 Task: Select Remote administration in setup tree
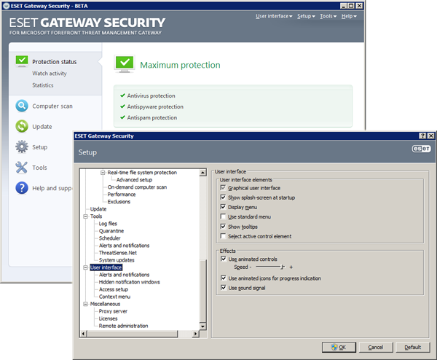pos(123,326)
